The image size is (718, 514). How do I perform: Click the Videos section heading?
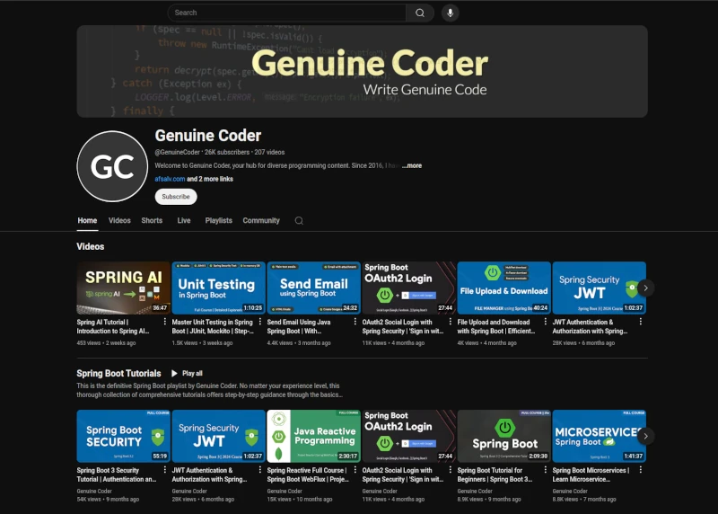(91, 247)
